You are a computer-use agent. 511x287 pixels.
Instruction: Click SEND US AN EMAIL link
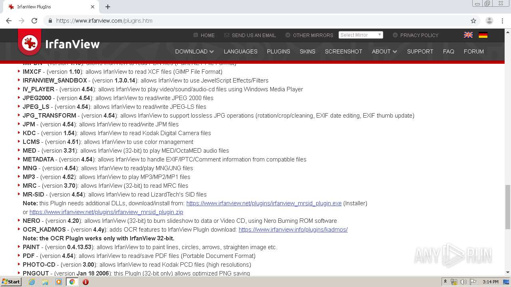point(250,35)
